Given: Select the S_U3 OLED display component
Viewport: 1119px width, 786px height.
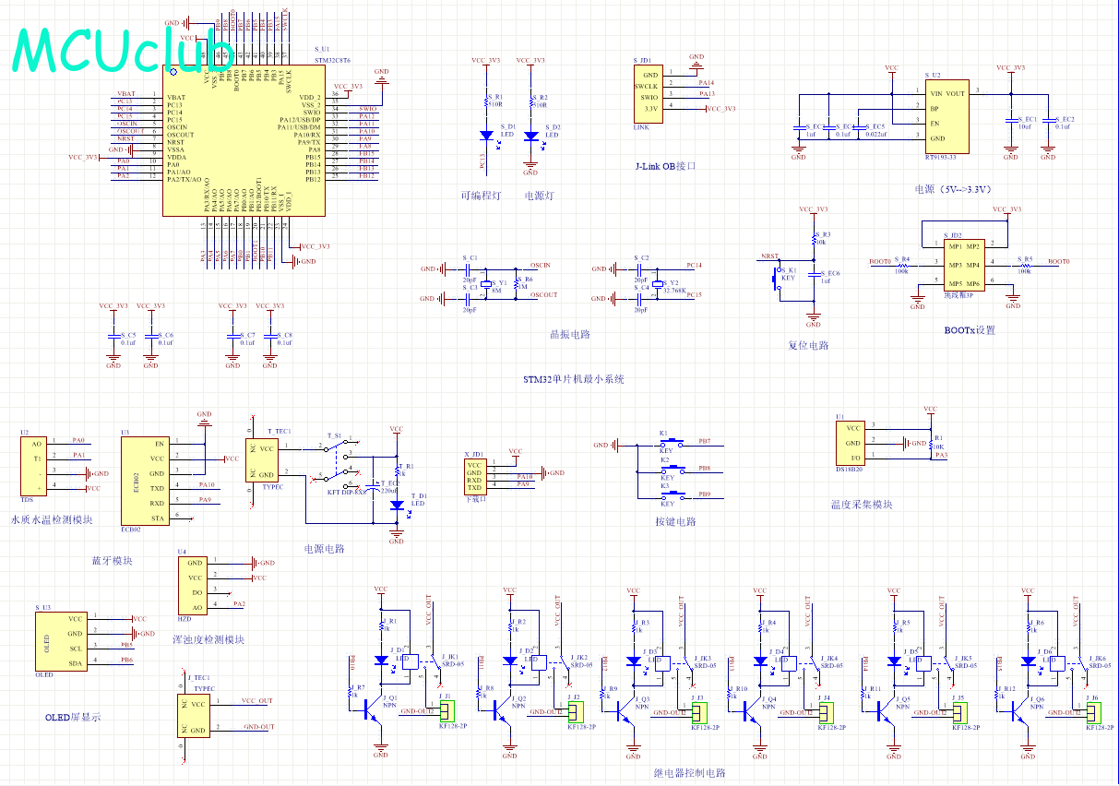Looking at the screenshot, I should [x=62, y=641].
